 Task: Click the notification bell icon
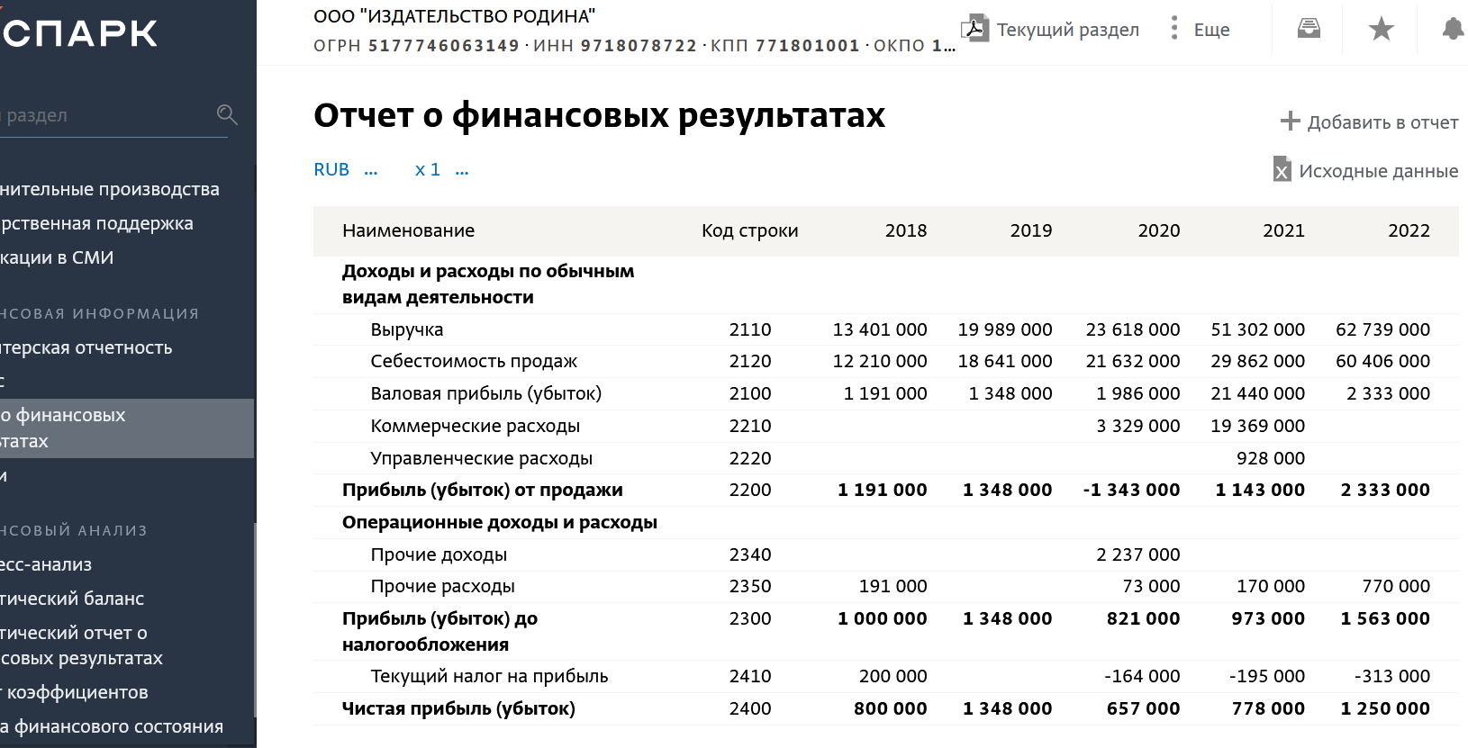coord(1453,29)
